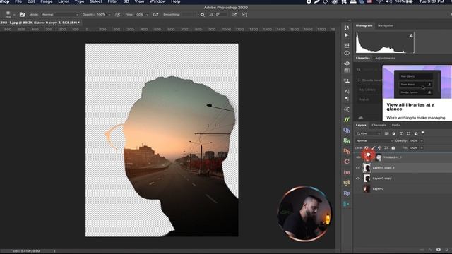Screen dimensions: 452x254
Task: Add layer mask icon at panel bottom
Action: pos(439,250)
